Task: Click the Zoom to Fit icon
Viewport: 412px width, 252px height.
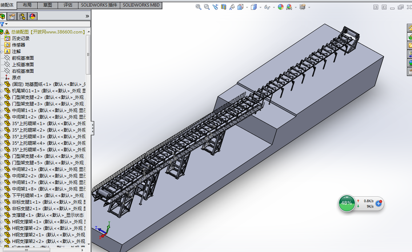Action: pyautogui.click(x=199, y=7)
